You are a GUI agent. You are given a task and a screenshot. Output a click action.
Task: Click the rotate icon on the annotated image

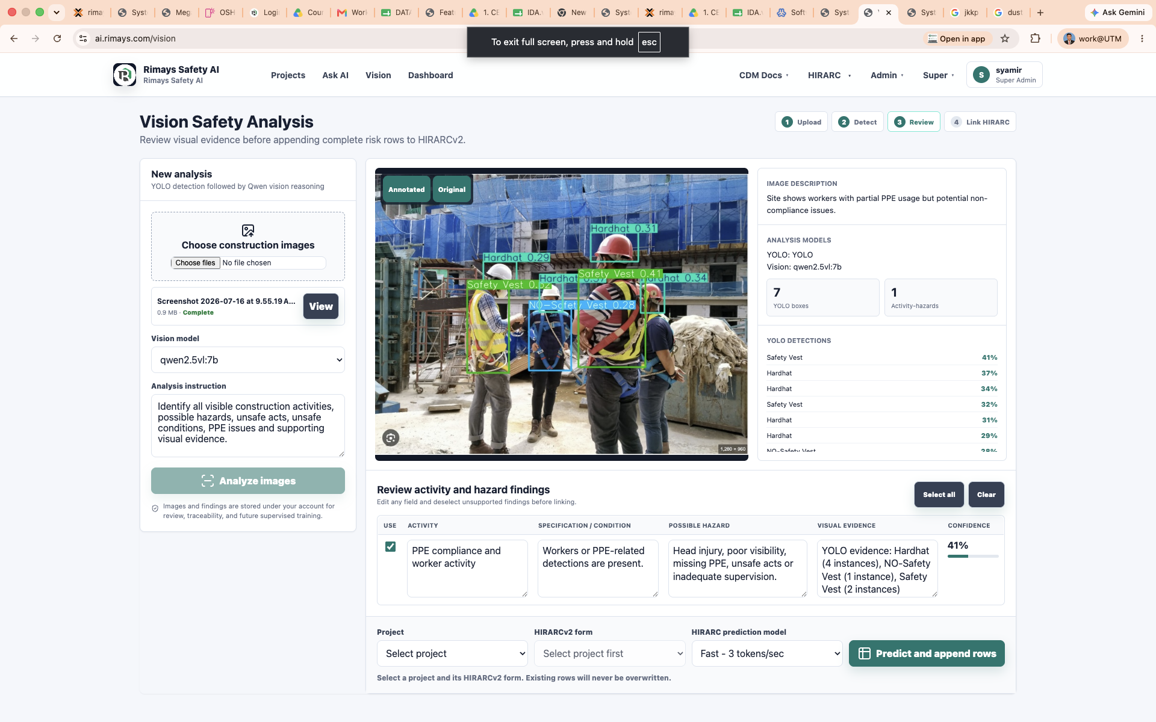pyautogui.click(x=391, y=438)
